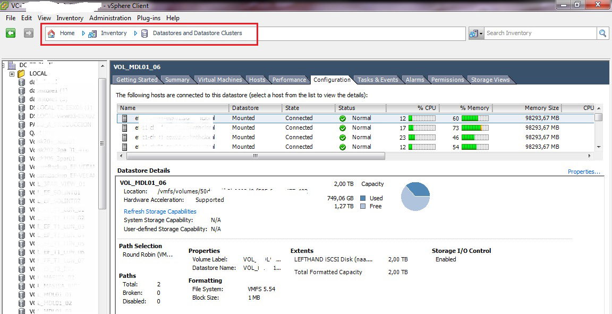612x314 pixels.
Task: Click the dark blue Used legend swatch
Action: coord(363,198)
